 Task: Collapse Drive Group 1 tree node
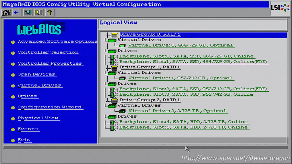point(108,68)
